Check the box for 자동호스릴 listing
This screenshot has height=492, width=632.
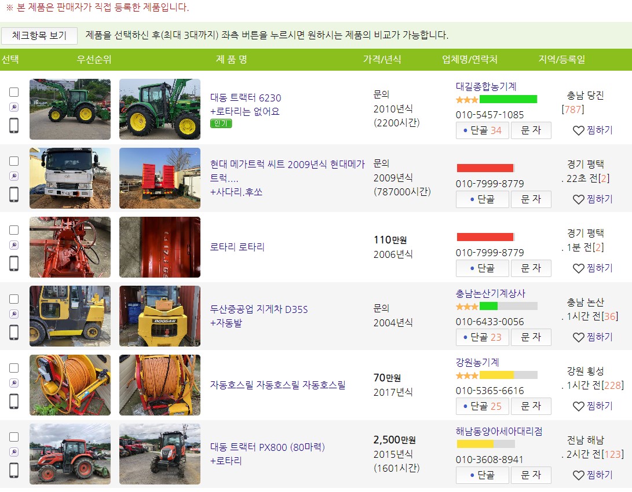(x=14, y=368)
